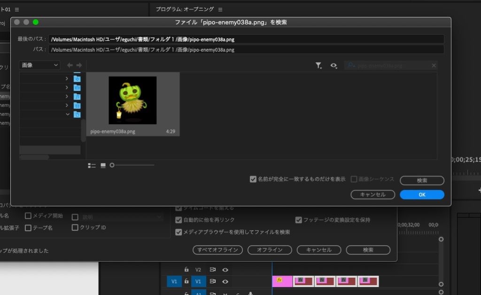The image size is (481, 295).
Task: Open the プログラム: オープニング panel menu
Action: pyautogui.click(x=220, y=9)
